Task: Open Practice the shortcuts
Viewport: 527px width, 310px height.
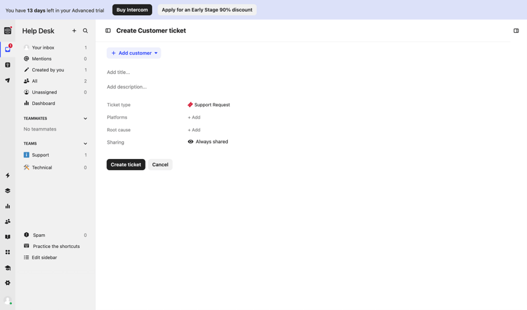Action: tap(55, 246)
